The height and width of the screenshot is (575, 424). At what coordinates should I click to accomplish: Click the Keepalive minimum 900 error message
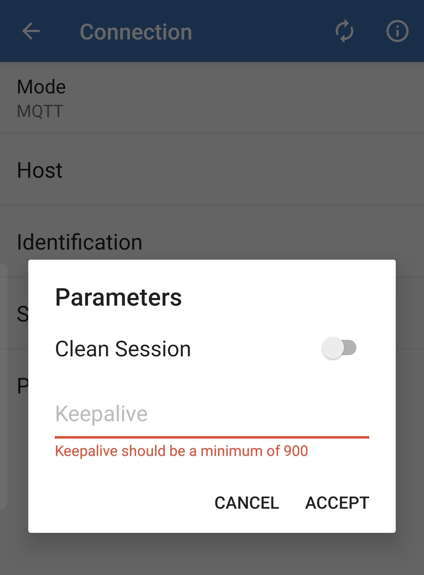click(x=181, y=451)
